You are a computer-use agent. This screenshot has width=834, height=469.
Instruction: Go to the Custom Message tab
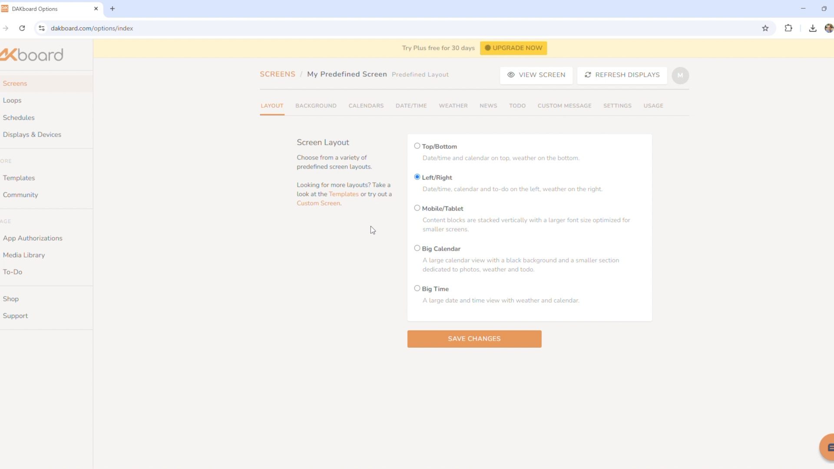[564, 106]
